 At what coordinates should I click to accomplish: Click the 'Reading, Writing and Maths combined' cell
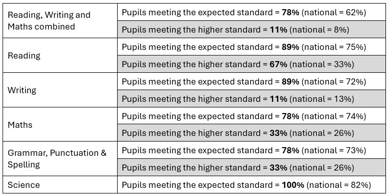click(60, 21)
